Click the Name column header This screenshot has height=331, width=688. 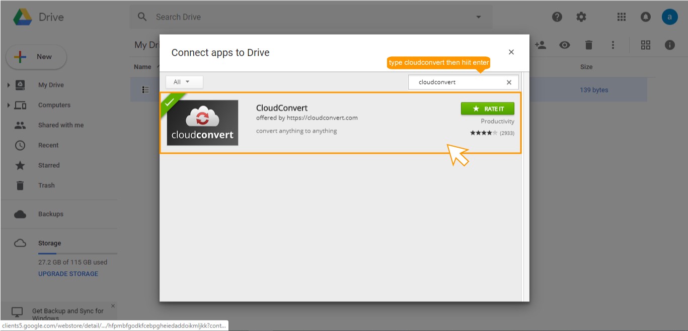[x=142, y=67]
